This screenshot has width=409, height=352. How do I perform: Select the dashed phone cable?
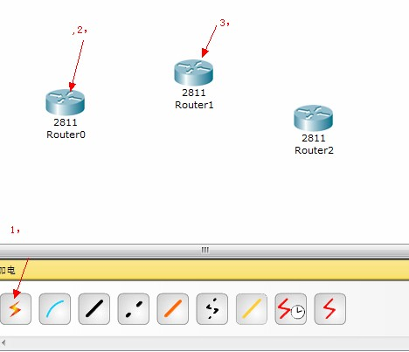pos(212,309)
